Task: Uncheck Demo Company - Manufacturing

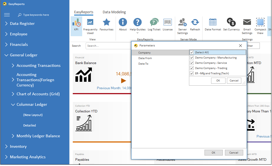Action: click(x=192, y=57)
